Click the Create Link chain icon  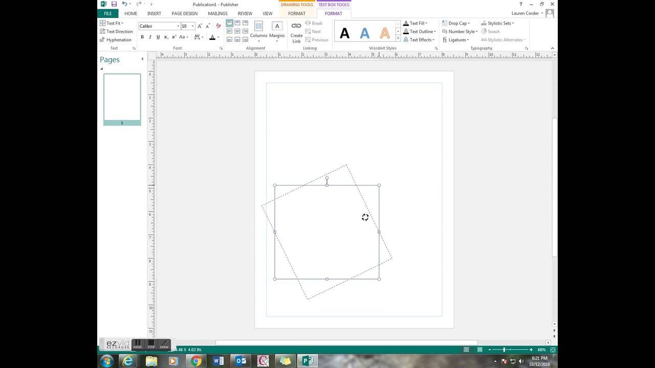296,26
